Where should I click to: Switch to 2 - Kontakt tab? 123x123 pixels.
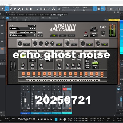[21, 15]
